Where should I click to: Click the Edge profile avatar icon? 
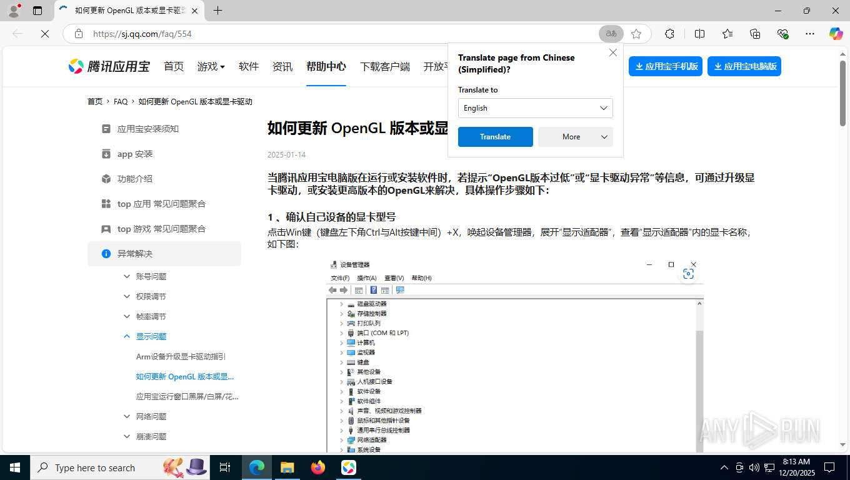coord(14,11)
